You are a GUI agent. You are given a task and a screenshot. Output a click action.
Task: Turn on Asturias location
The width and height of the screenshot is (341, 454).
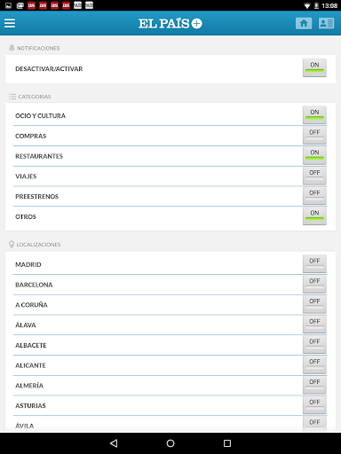(314, 405)
